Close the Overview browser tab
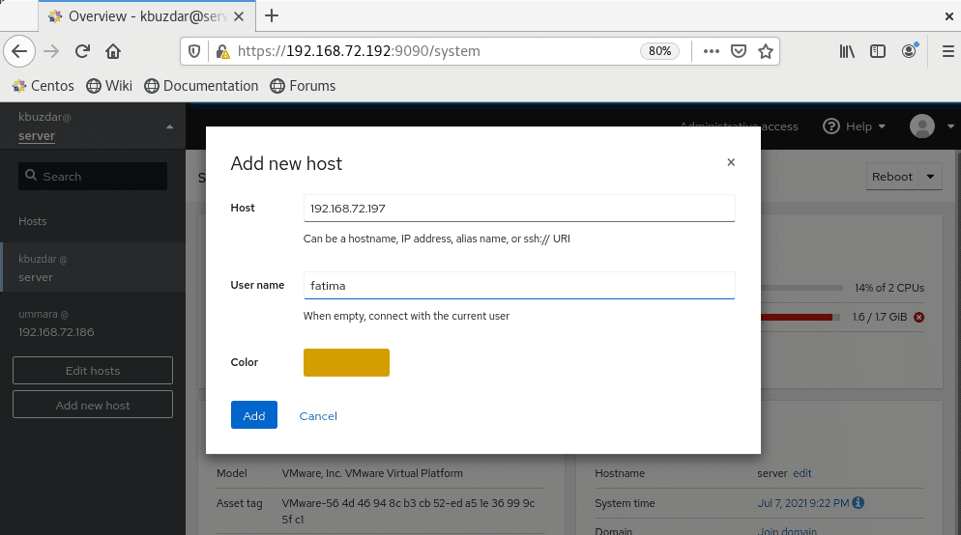 (x=239, y=16)
